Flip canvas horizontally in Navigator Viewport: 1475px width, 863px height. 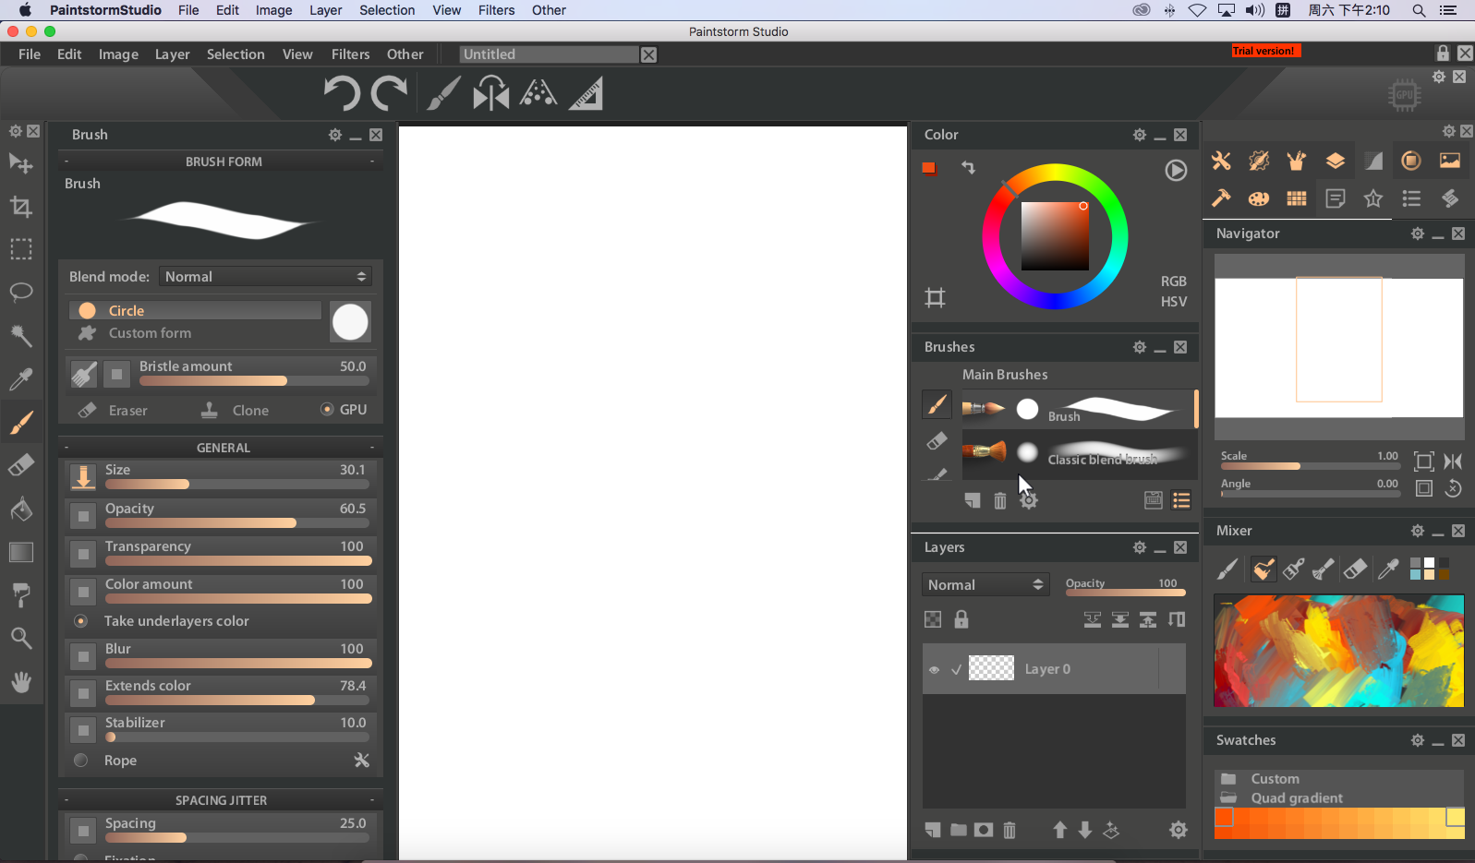pyautogui.click(x=1453, y=461)
